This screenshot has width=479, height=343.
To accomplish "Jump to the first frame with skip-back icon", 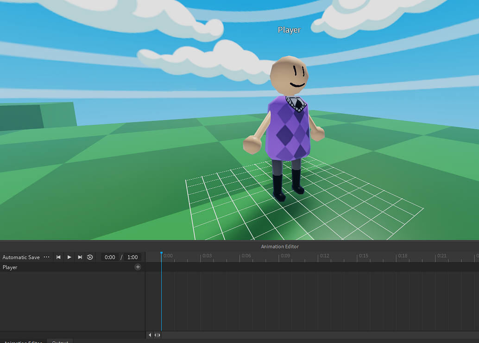I will pyautogui.click(x=58, y=257).
